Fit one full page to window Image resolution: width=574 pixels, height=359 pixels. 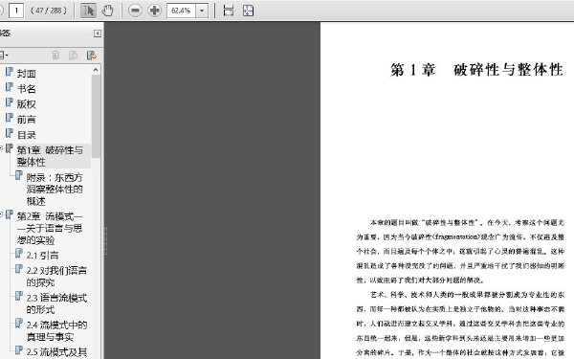coord(248,11)
